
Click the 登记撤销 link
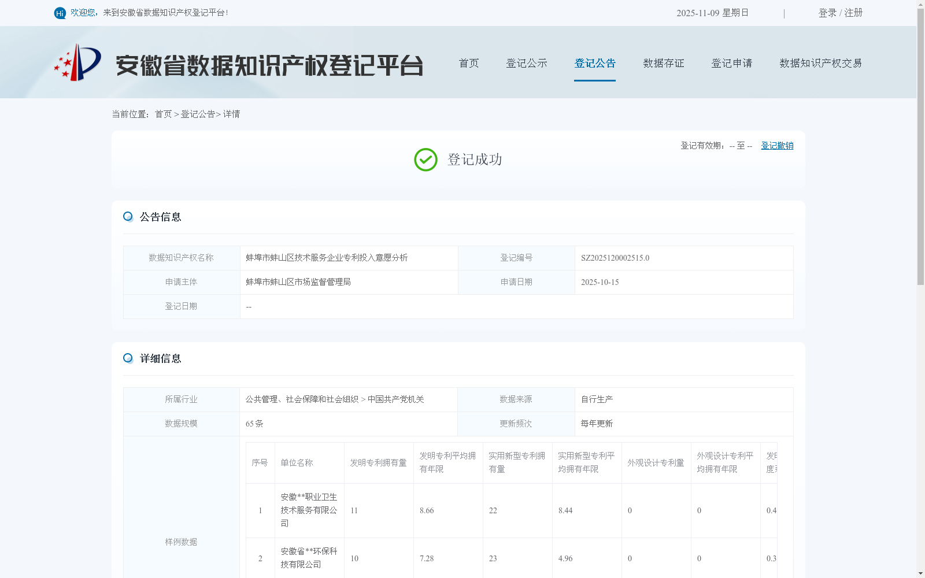tap(777, 146)
